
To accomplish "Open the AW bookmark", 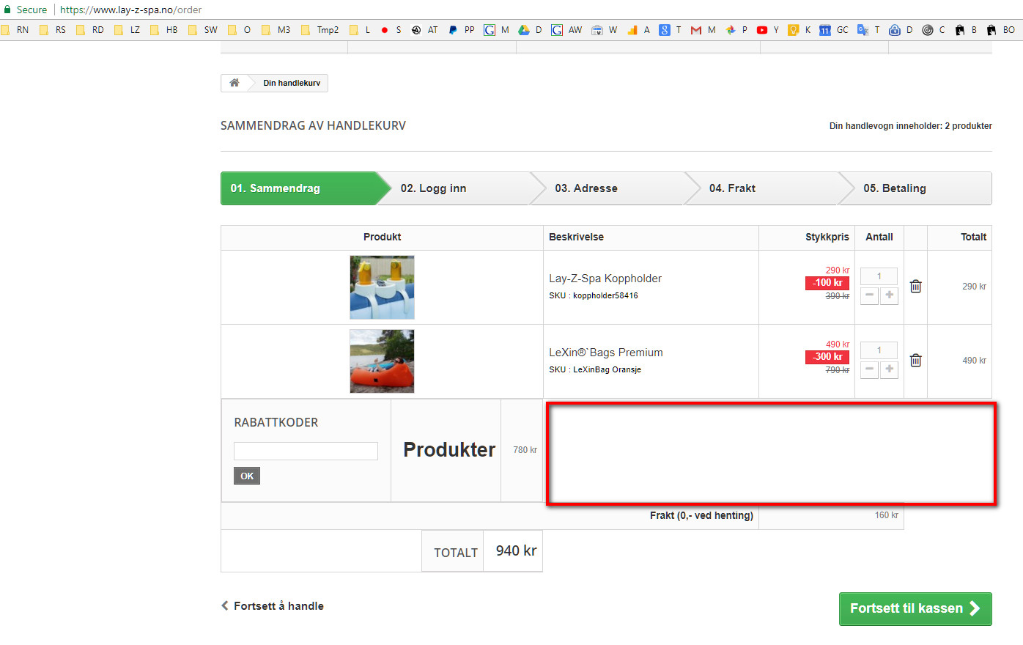I will tap(566, 30).
